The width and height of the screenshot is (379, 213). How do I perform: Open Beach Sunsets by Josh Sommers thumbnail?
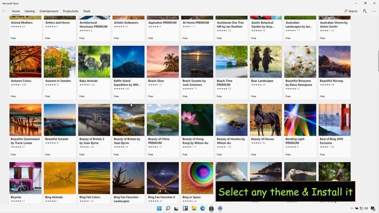[x=197, y=62]
